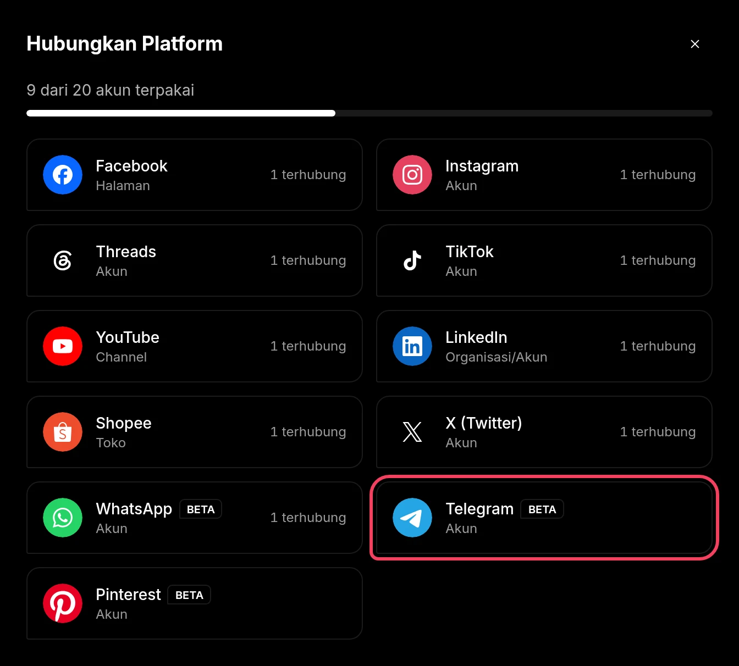Image resolution: width=739 pixels, height=666 pixels.
Task: Click the '1 terhubung' status on the WhatsApp card
Action: [308, 518]
